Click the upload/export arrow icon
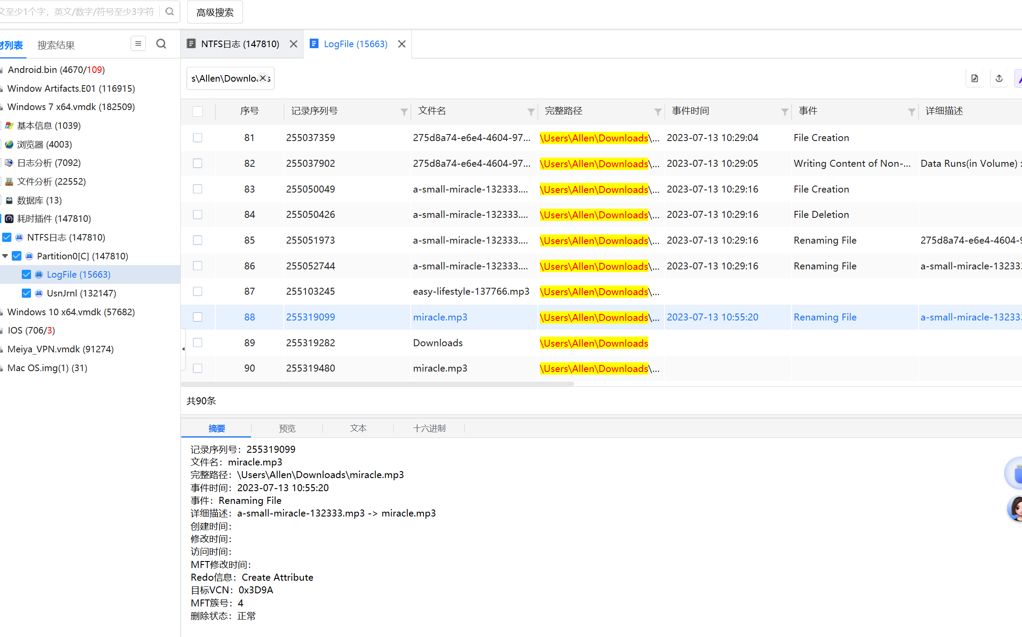This screenshot has width=1022, height=637. pyautogui.click(x=999, y=79)
